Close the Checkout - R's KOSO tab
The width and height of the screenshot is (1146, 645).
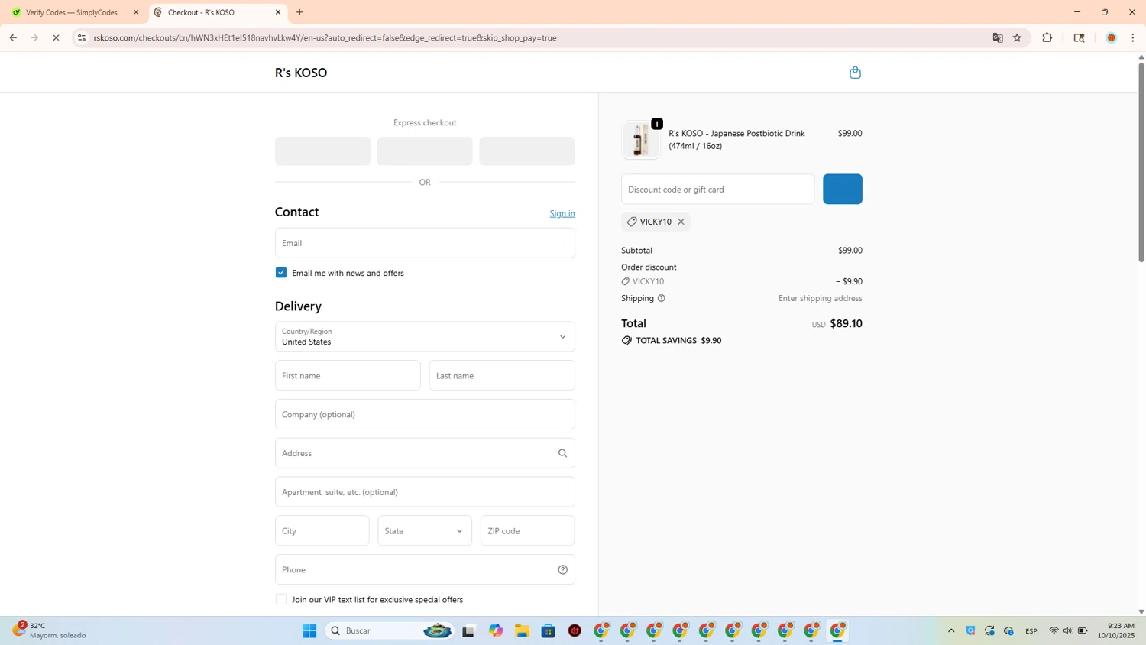[278, 12]
